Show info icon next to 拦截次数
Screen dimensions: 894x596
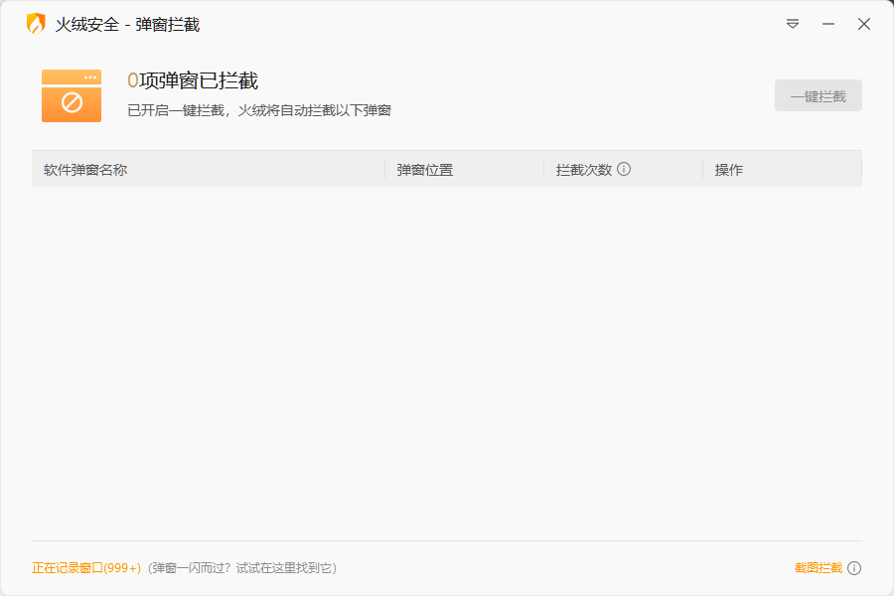click(x=624, y=169)
